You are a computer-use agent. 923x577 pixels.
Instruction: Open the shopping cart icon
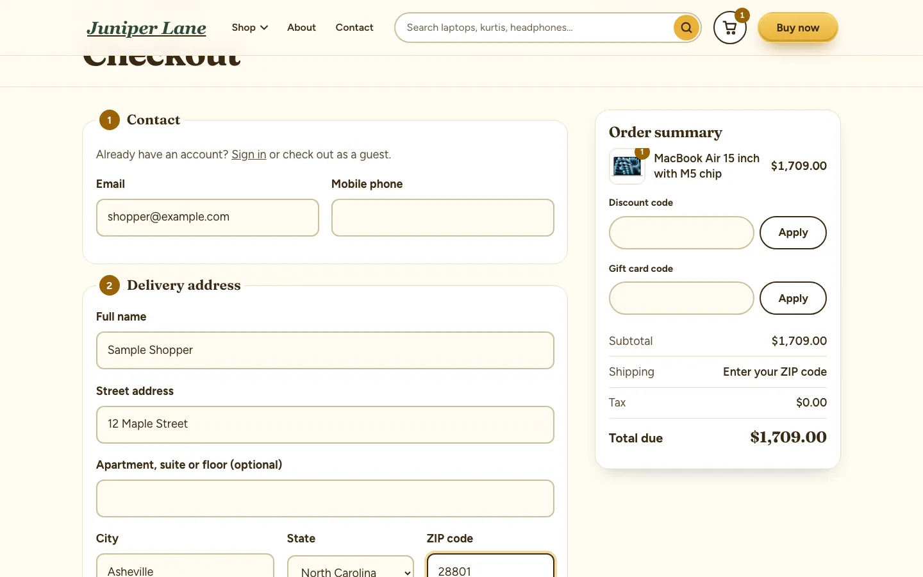(730, 28)
